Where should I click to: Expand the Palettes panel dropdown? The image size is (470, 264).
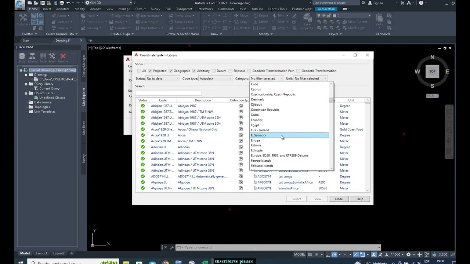click(x=29, y=34)
